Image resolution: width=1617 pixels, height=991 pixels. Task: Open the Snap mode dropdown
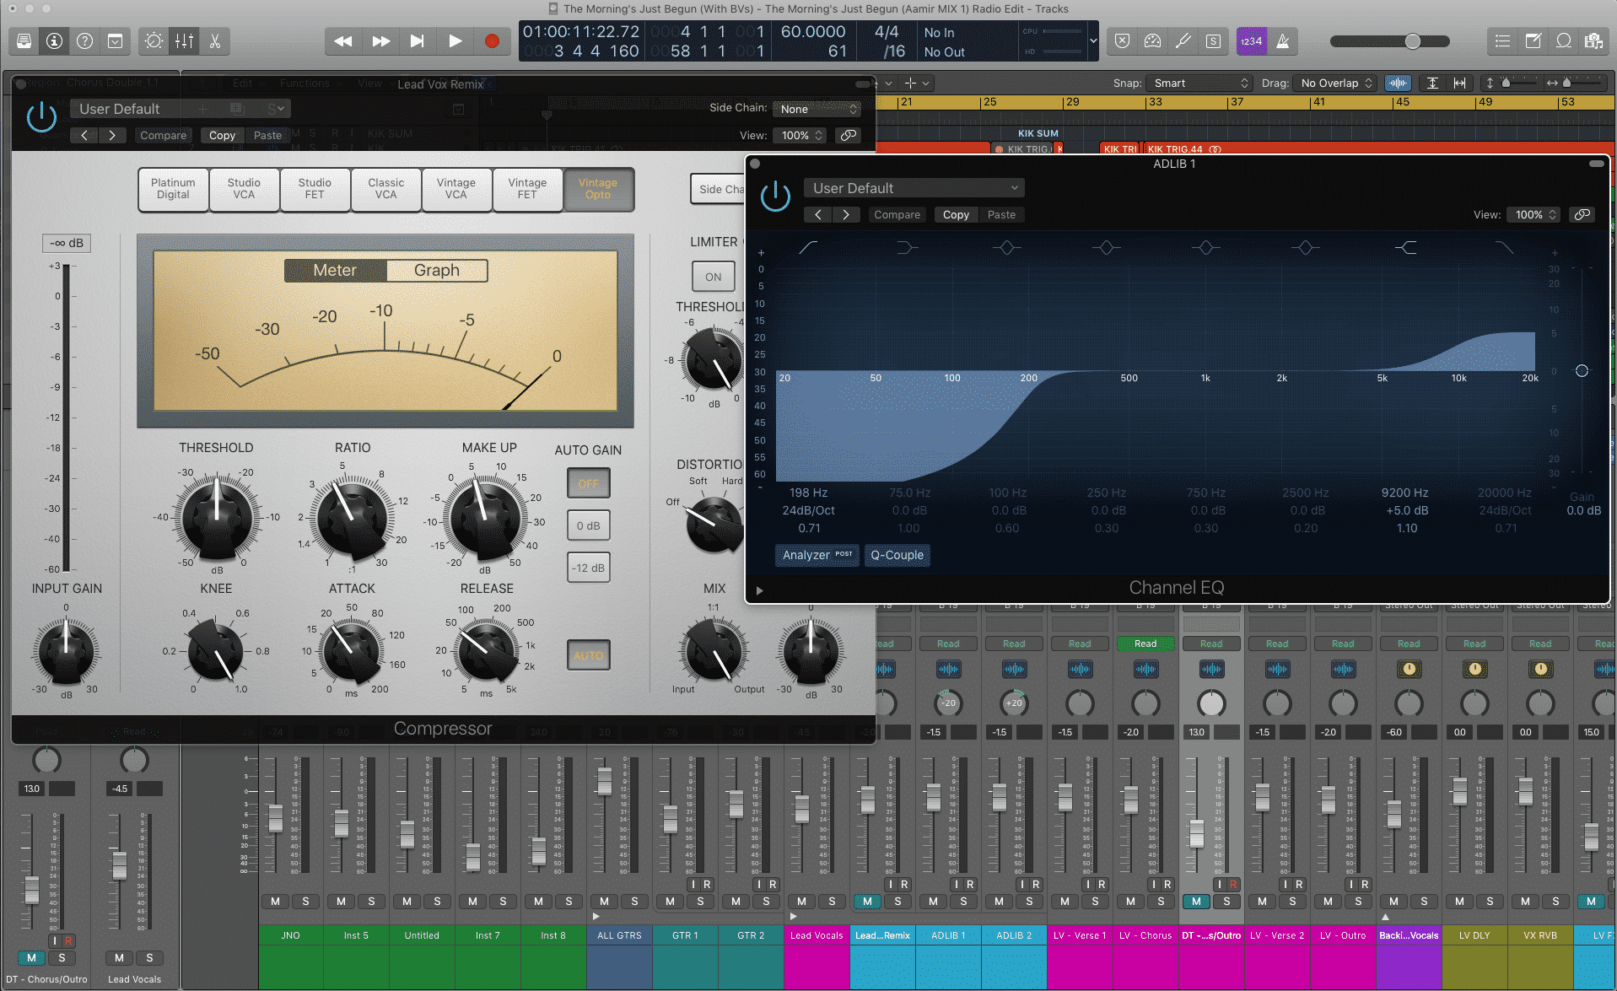pos(1198,83)
